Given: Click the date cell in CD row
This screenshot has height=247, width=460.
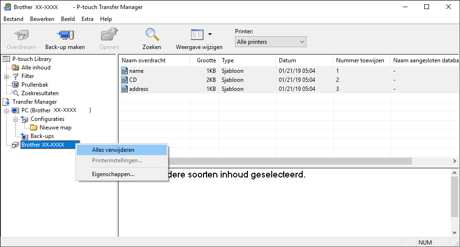Looking at the screenshot, I should pos(297,80).
